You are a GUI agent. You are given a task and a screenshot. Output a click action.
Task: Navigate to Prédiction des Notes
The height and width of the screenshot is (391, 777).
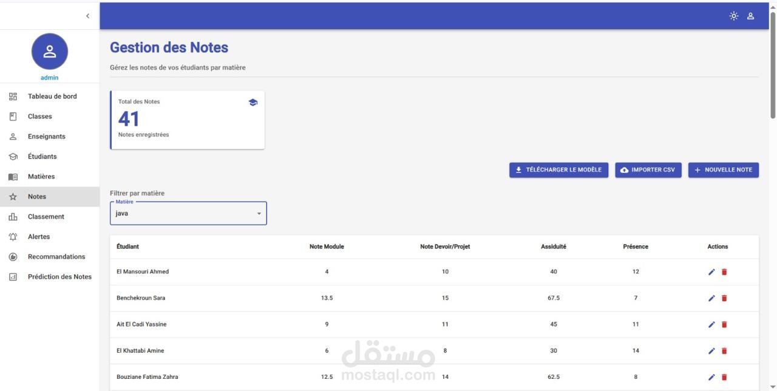point(59,277)
